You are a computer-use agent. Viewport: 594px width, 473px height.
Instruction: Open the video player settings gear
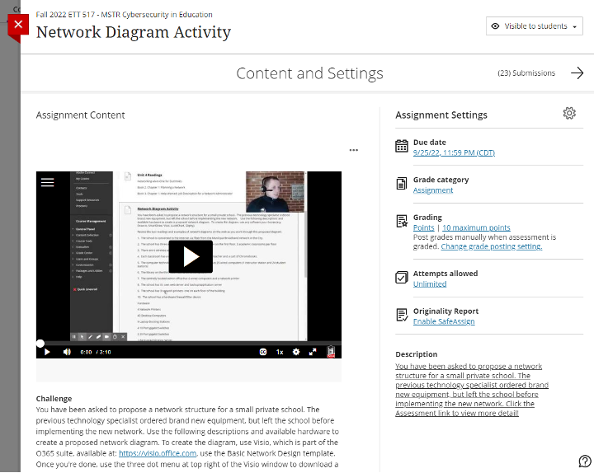coord(296,352)
